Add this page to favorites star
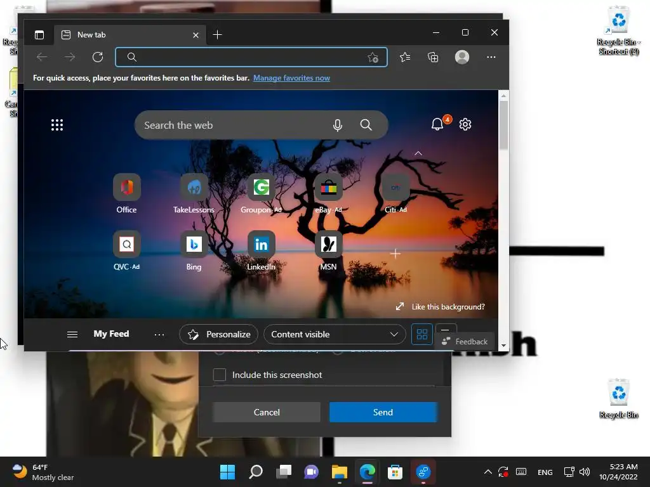The height and width of the screenshot is (487, 650). [373, 57]
